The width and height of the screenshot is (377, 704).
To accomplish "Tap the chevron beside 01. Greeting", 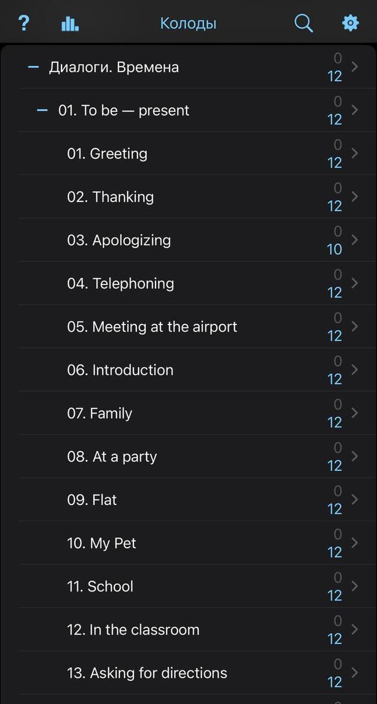I will tap(355, 154).
